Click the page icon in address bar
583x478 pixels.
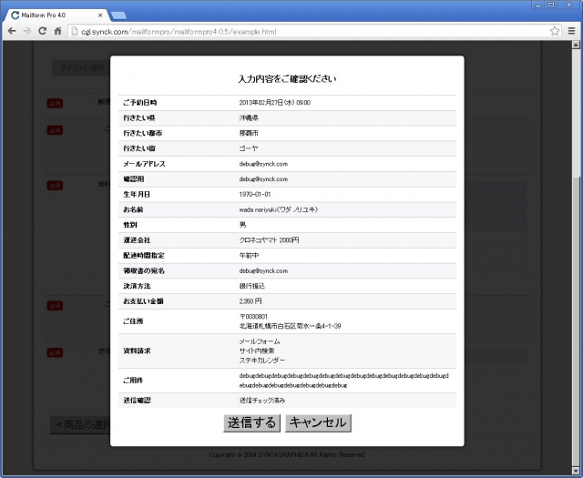pyautogui.click(x=74, y=31)
